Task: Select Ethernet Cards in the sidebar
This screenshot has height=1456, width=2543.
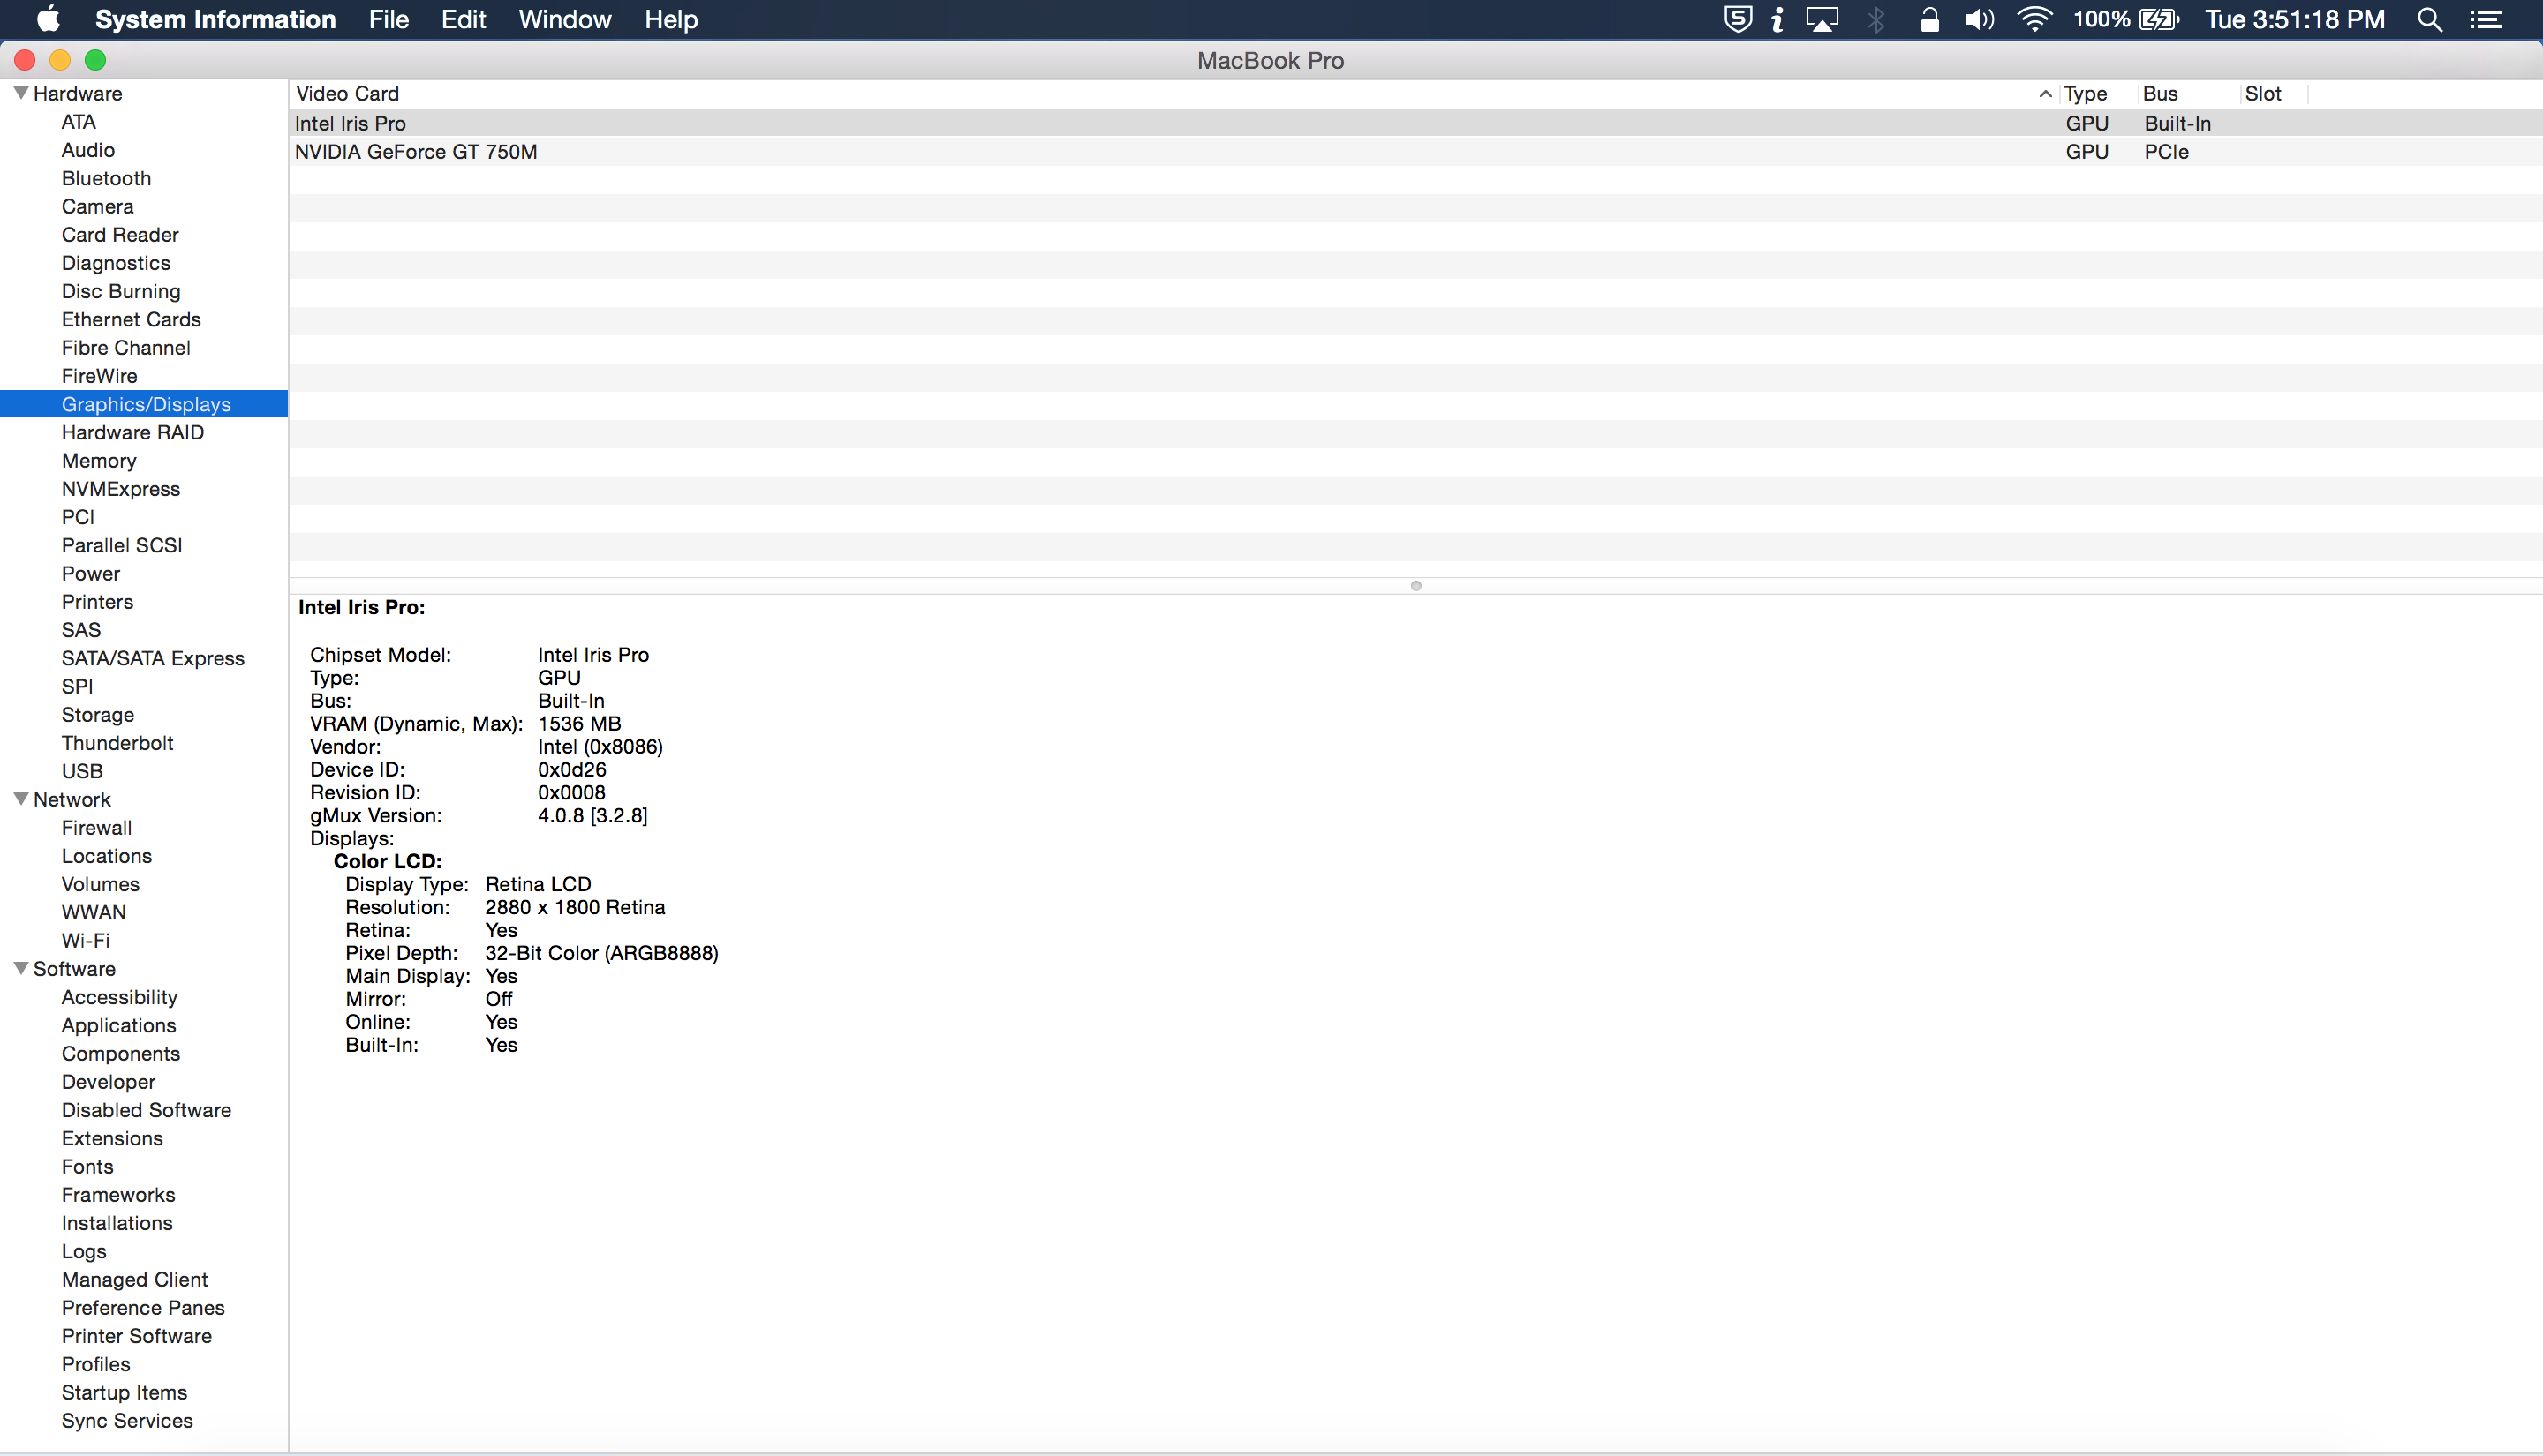Action: 131,319
